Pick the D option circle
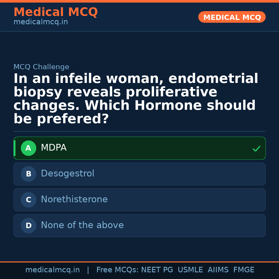This screenshot has width=279, height=279. pyautogui.click(x=28, y=226)
